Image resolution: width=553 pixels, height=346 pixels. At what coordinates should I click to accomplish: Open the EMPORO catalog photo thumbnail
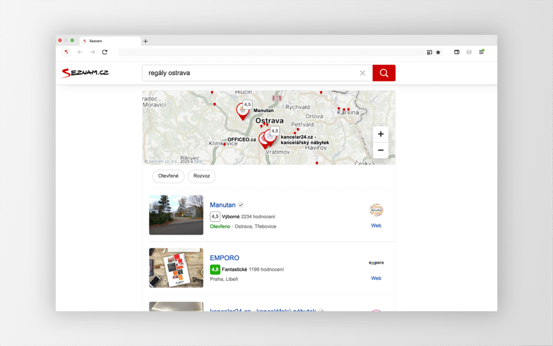(177, 268)
